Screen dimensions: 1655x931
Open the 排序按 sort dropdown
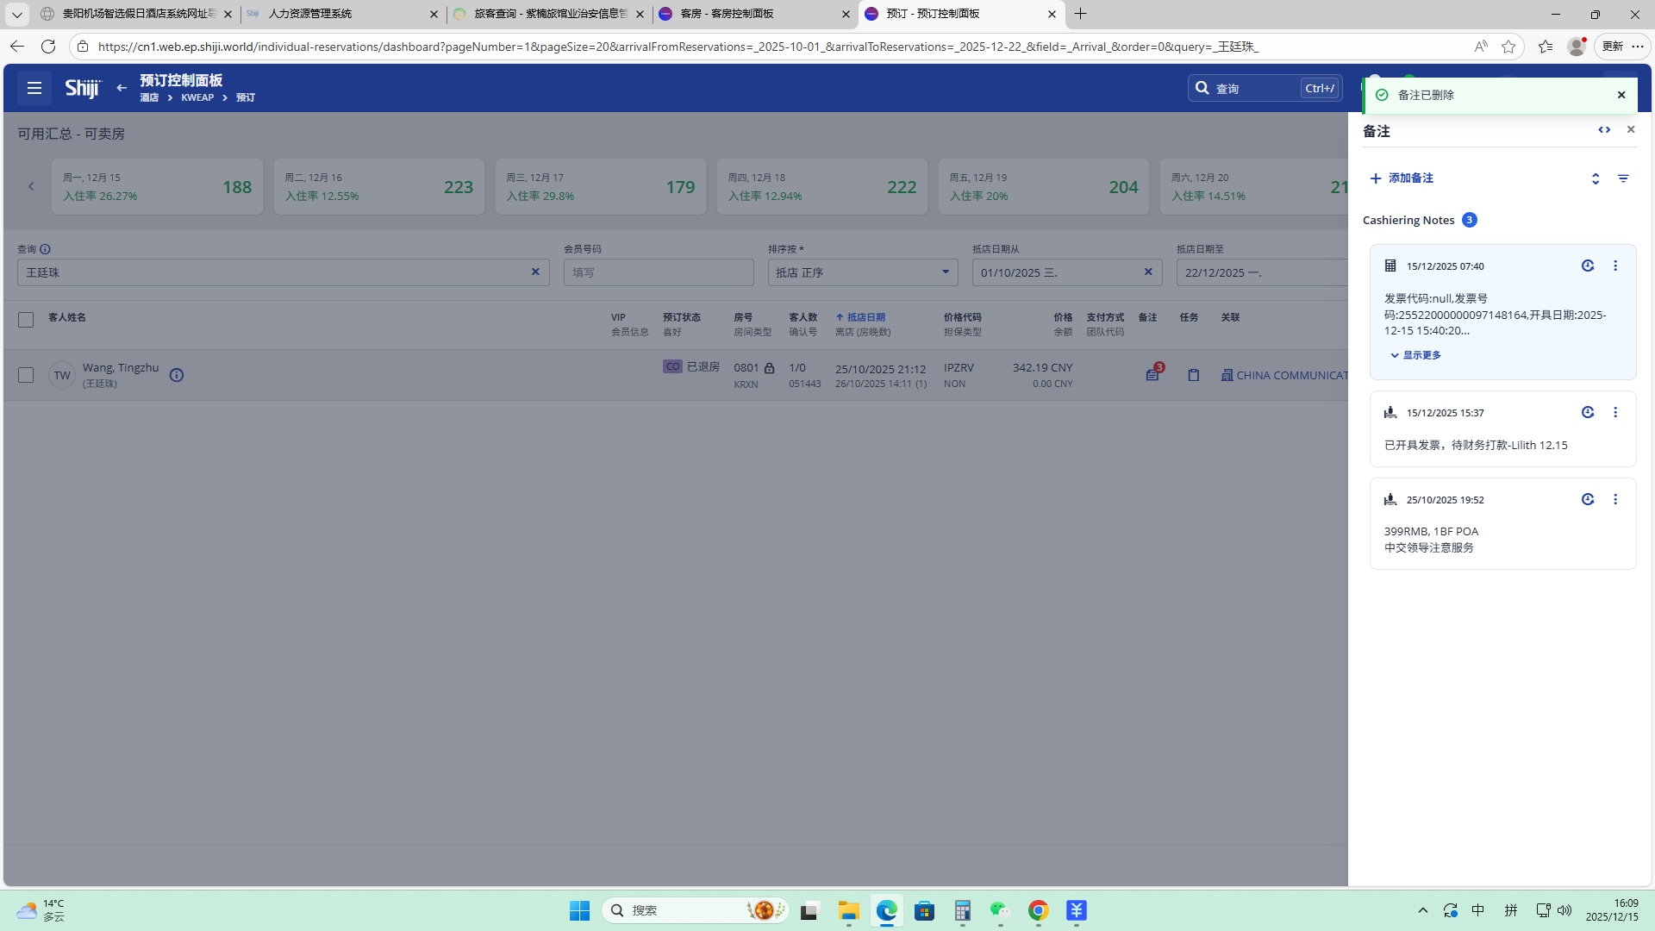tap(862, 272)
